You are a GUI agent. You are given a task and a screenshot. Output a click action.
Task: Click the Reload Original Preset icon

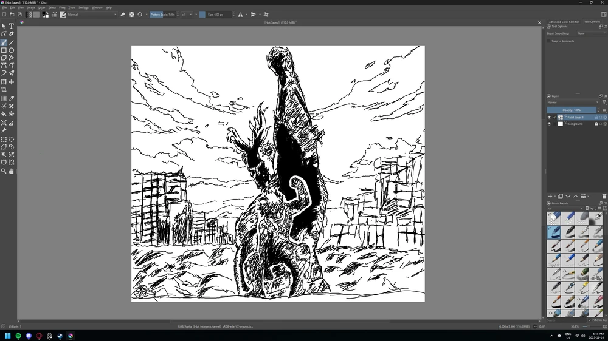(x=140, y=15)
